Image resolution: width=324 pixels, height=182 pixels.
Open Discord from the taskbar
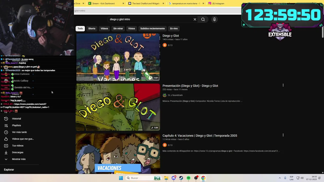pyautogui.click(x=174, y=178)
